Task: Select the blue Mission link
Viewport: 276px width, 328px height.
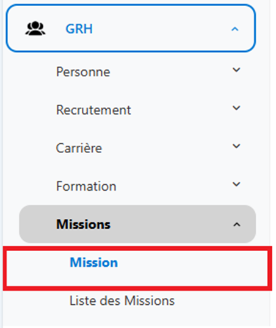Action: pyautogui.click(x=93, y=262)
